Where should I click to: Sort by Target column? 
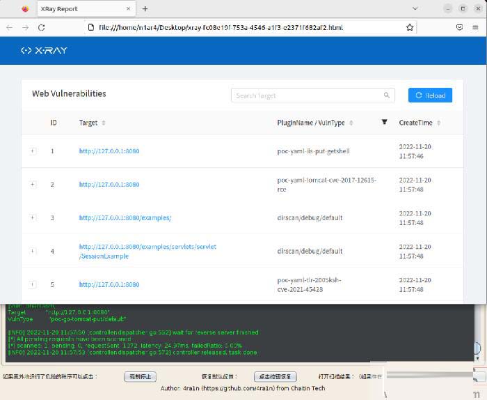(104, 123)
